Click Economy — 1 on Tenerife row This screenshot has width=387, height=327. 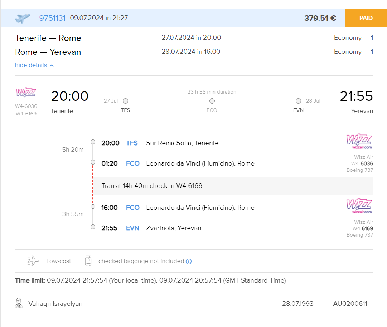pyautogui.click(x=353, y=38)
